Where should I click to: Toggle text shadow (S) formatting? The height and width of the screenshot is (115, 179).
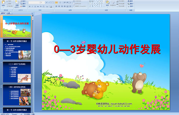pyautogui.click(x=41, y=6)
